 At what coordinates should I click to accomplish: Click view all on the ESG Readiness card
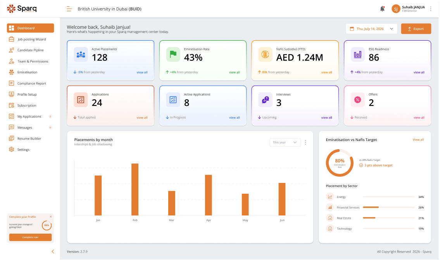tap(419, 72)
